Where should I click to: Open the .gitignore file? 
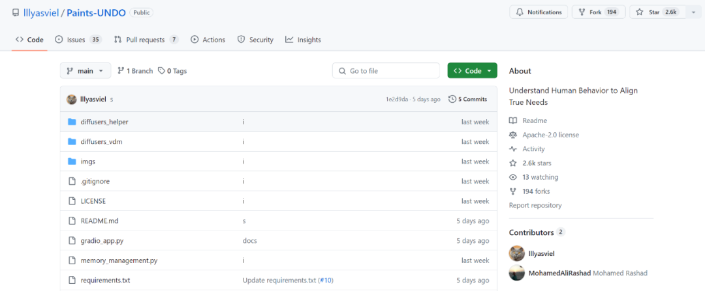tap(95, 181)
